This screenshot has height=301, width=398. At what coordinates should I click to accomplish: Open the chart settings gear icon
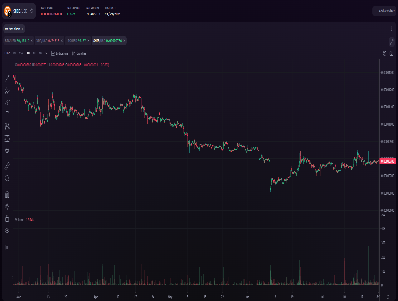(x=385, y=53)
